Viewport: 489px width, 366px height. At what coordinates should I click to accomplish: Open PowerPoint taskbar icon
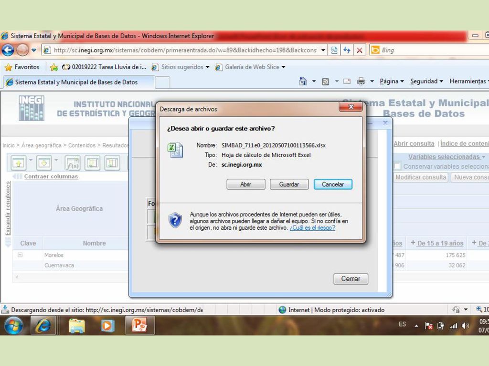139,325
